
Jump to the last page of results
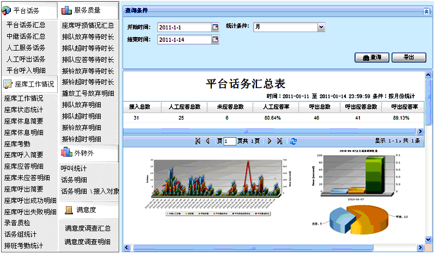point(279,141)
